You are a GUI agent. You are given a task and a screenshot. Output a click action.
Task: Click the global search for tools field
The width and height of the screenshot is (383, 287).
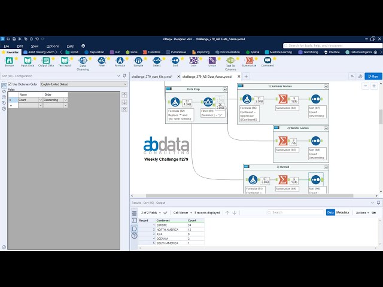(x=333, y=45)
